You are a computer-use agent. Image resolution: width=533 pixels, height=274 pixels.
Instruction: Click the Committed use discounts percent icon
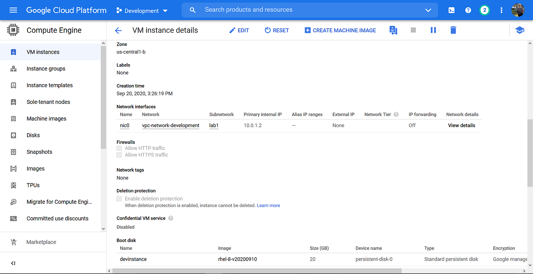point(13,218)
